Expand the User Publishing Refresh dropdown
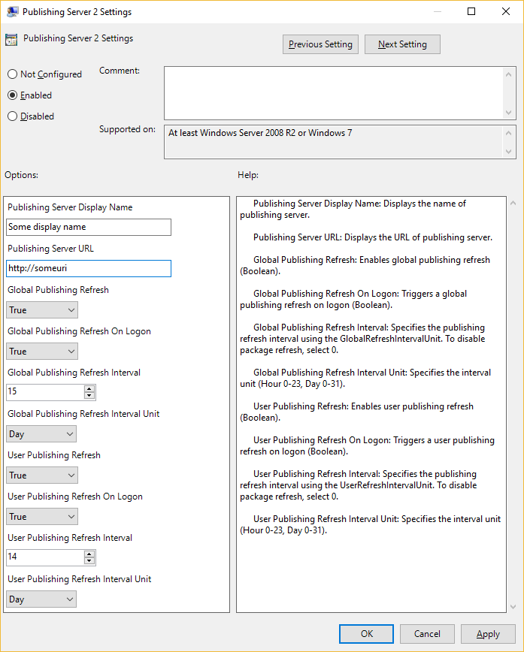The image size is (524, 652). click(x=41, y=475)
